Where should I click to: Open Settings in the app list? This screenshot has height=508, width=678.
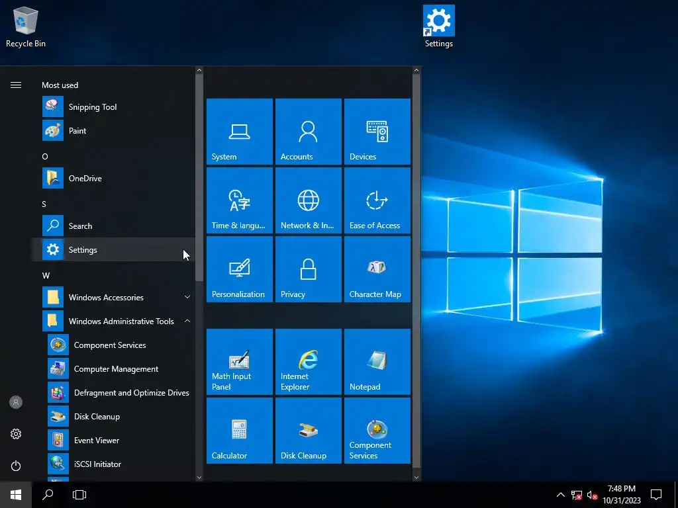coord(113,249)
